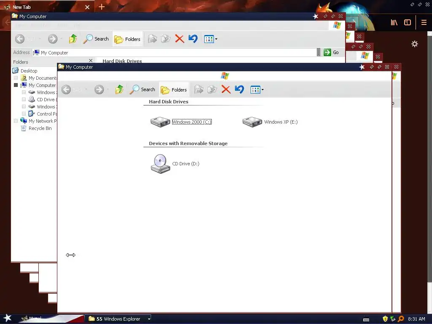Click red Delete X in rear window
The height and width of the screenshot is (324, 432).
click(x=180, y=38)
